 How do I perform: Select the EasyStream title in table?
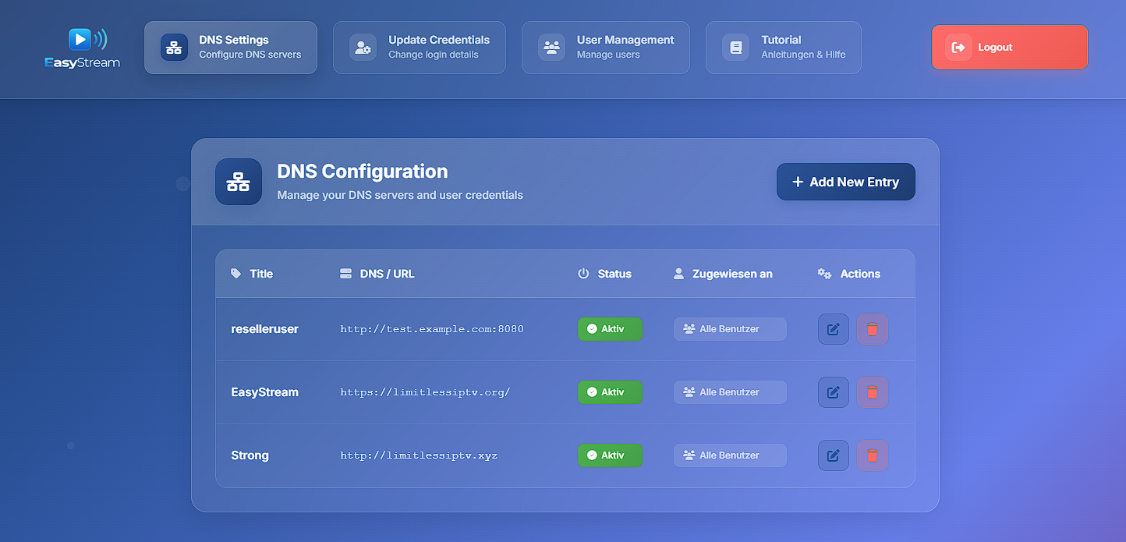(x=265, y=392)
